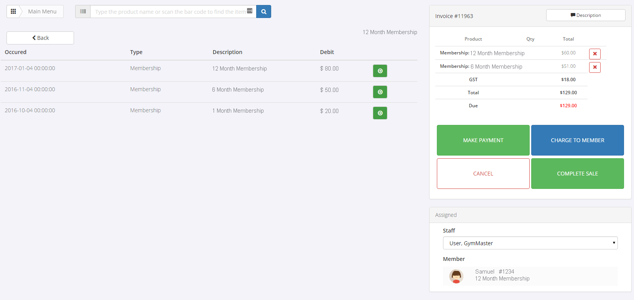
Task: Cancel the current invoice
Action: [483, 174]
